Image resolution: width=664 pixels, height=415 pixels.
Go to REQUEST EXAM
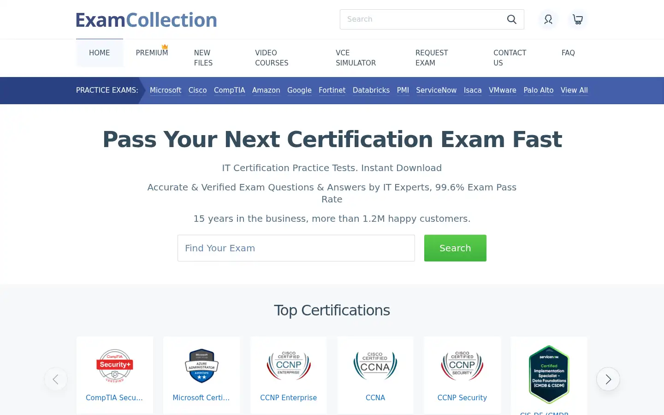pyautogui.click(x=432, y=58)
